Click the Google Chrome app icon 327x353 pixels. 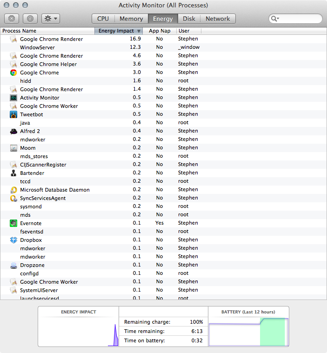coord(13,73)
